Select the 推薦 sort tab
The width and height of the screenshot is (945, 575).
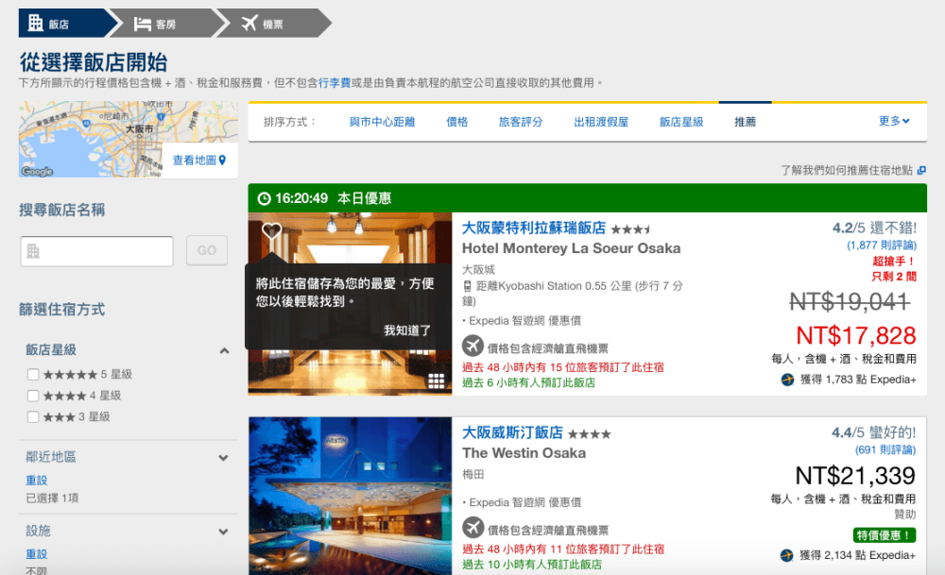pyautogui.click(x=745, y=122)
